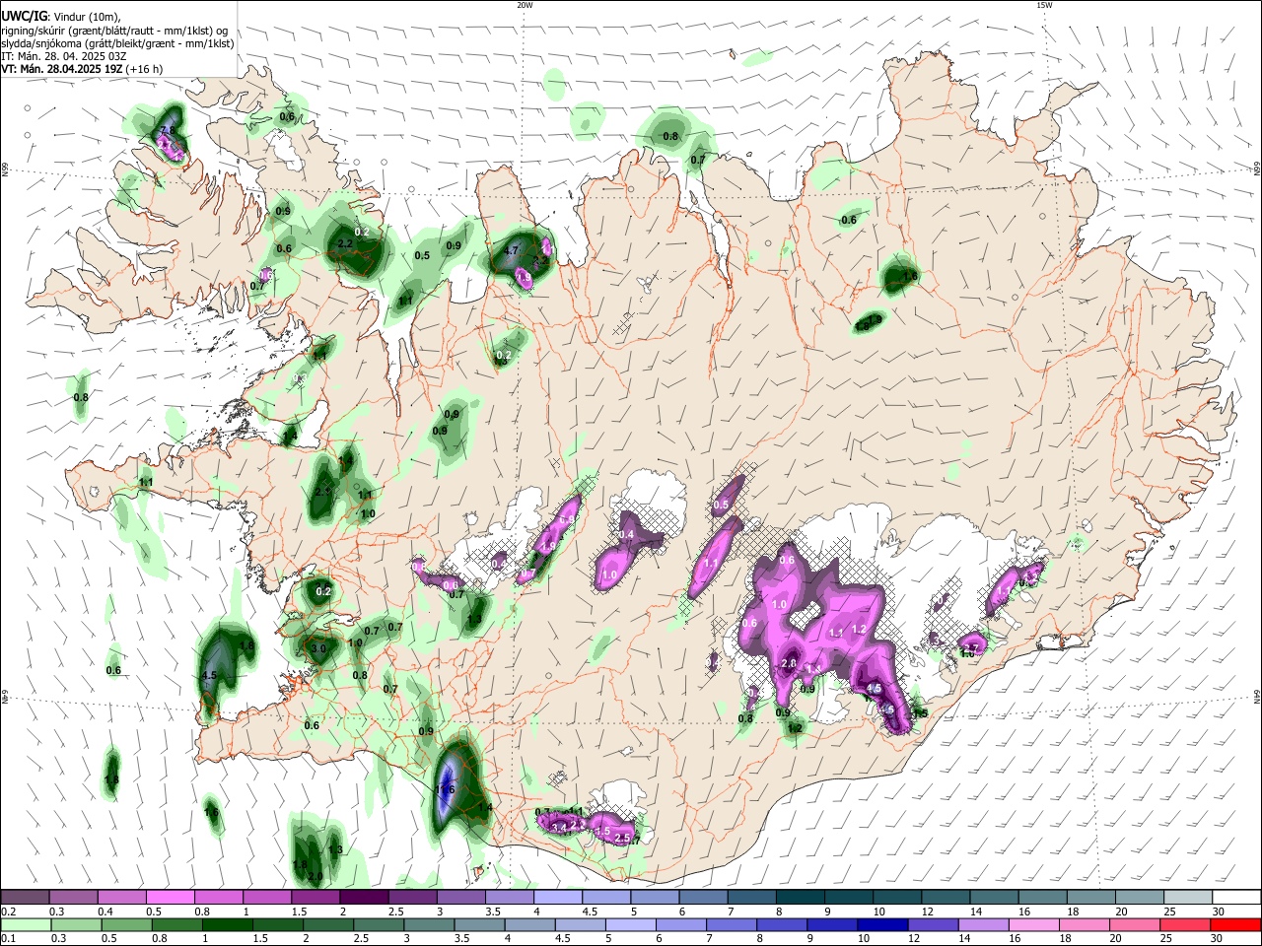Select the bright pink 0.5 snow legend swatch
Viewport: 1262px width, 946px height.
tap(170, 898)
